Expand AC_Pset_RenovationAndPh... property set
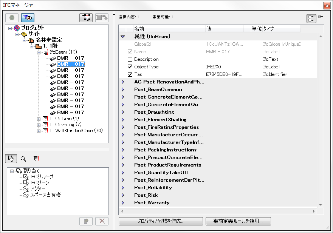333x233 pixels. (x=123, y=82)
